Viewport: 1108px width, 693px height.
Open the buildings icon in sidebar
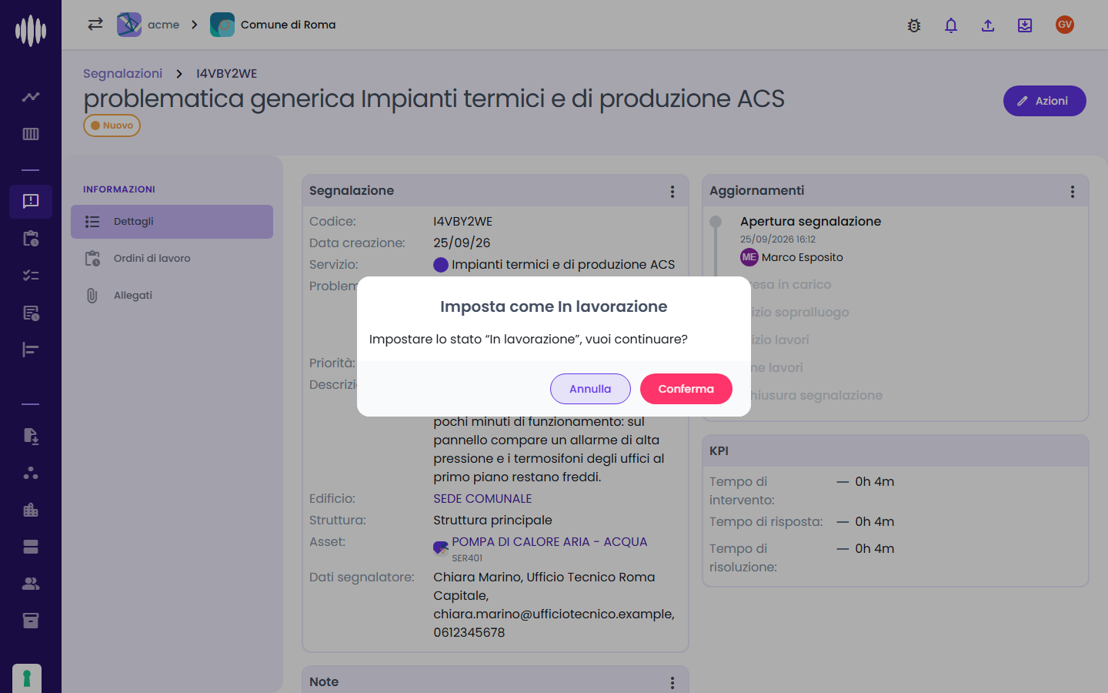(x=31, y=510)
